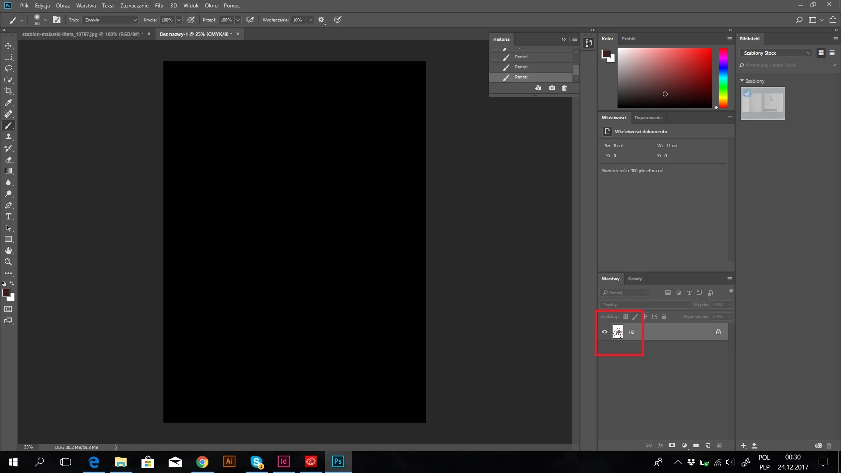Click the rainbow hue slider strip
The image size is (841, 473).
(723, 78)
